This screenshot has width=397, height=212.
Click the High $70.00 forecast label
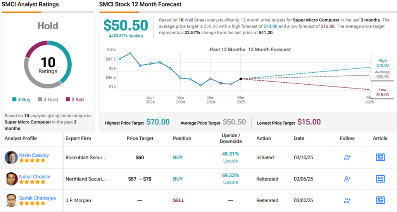click(x=383, y=63)
